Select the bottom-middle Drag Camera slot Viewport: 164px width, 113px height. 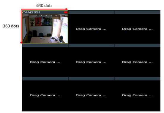[91, 95]
